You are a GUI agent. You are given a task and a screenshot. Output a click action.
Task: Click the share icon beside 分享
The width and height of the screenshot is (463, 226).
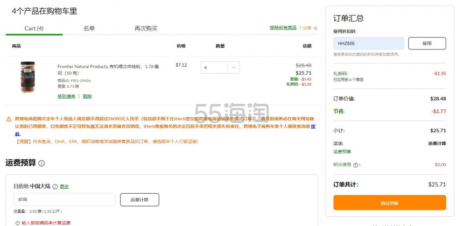pos(315,28)
